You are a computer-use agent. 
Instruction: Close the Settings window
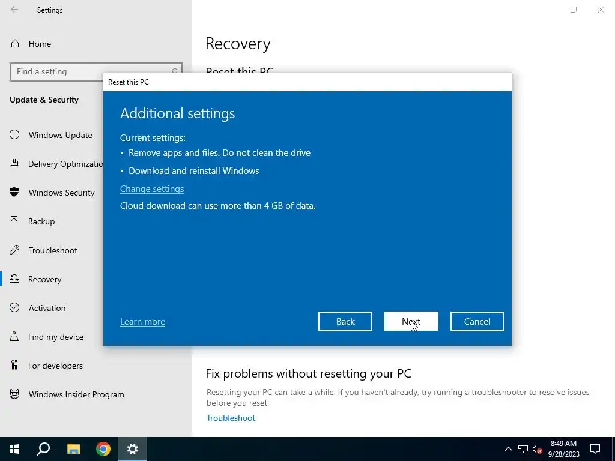click(x=601, y=10)
